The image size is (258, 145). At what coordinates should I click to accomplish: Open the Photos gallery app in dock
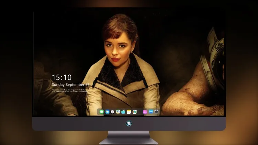pyautogui.click(x=135, y=112)
